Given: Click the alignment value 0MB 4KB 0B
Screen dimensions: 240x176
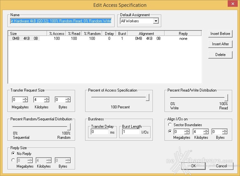Looking at the screenshot, I should (148, 38).
